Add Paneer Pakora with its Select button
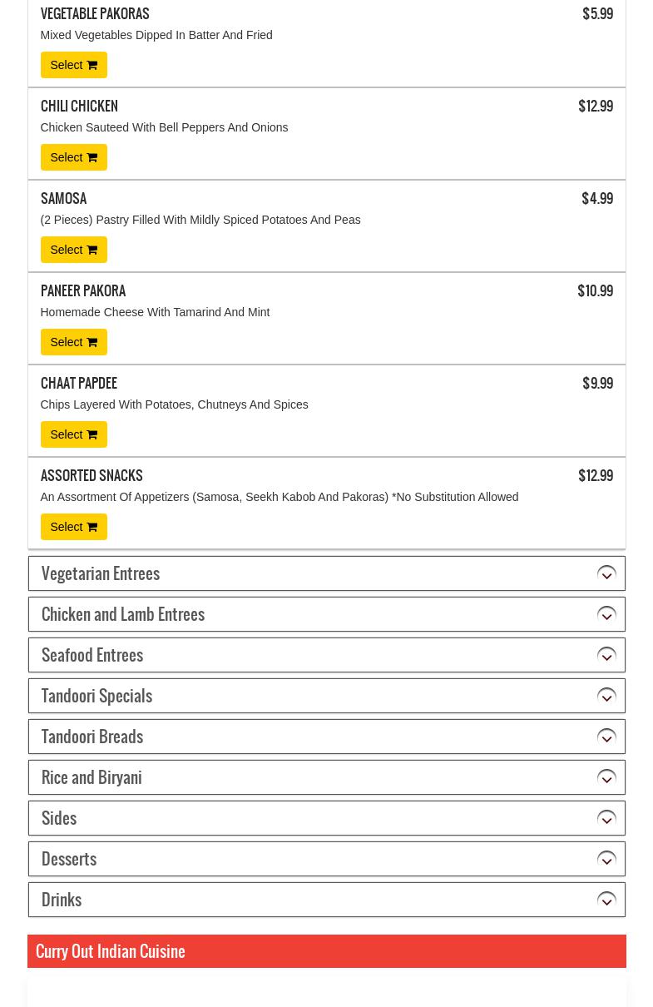The image size is (653, 1007). point(73,342)
